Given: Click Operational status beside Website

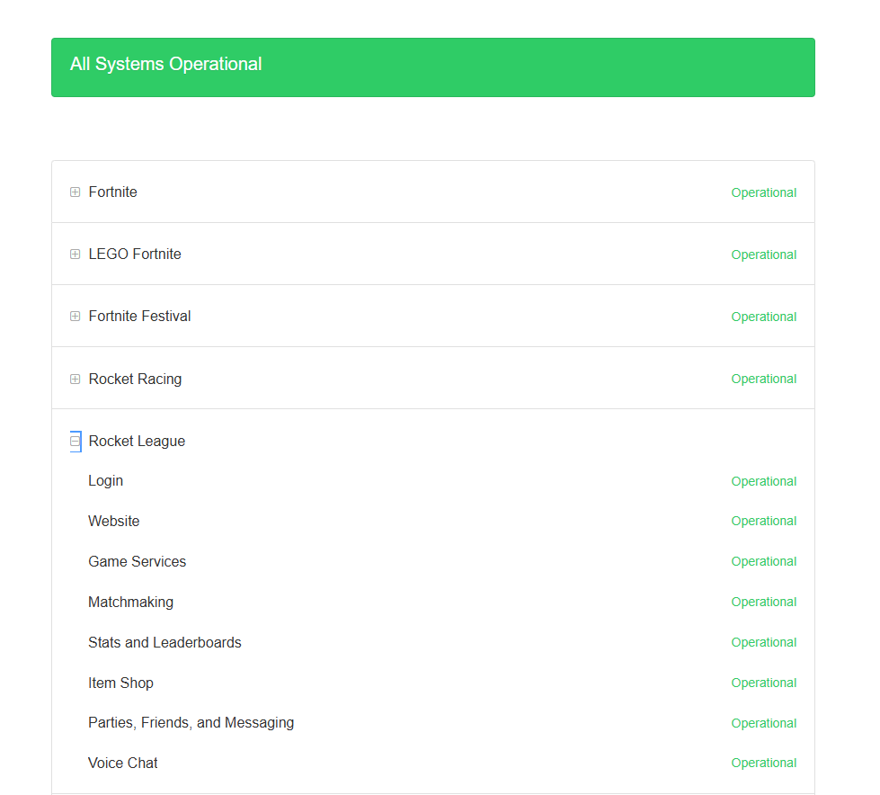Looking at the screenshot, I should click(x=764, y=521).
